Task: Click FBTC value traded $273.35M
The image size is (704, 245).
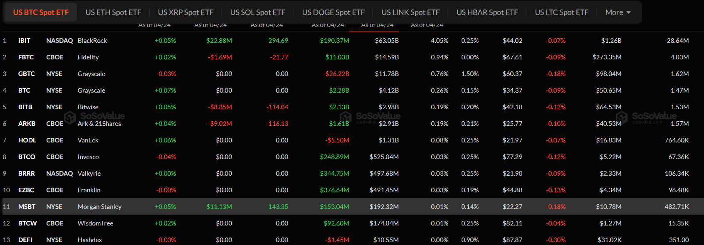Action: (x=607, y=57)
